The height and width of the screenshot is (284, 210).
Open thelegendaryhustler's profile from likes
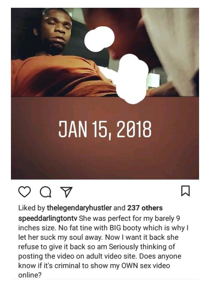[79, 208]
